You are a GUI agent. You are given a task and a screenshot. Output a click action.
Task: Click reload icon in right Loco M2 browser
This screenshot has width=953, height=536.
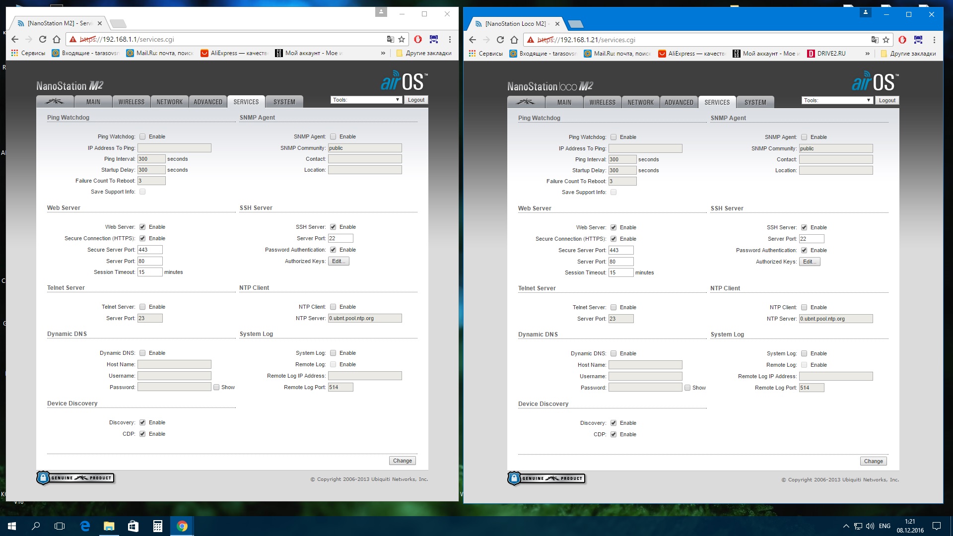pos(500,40)
